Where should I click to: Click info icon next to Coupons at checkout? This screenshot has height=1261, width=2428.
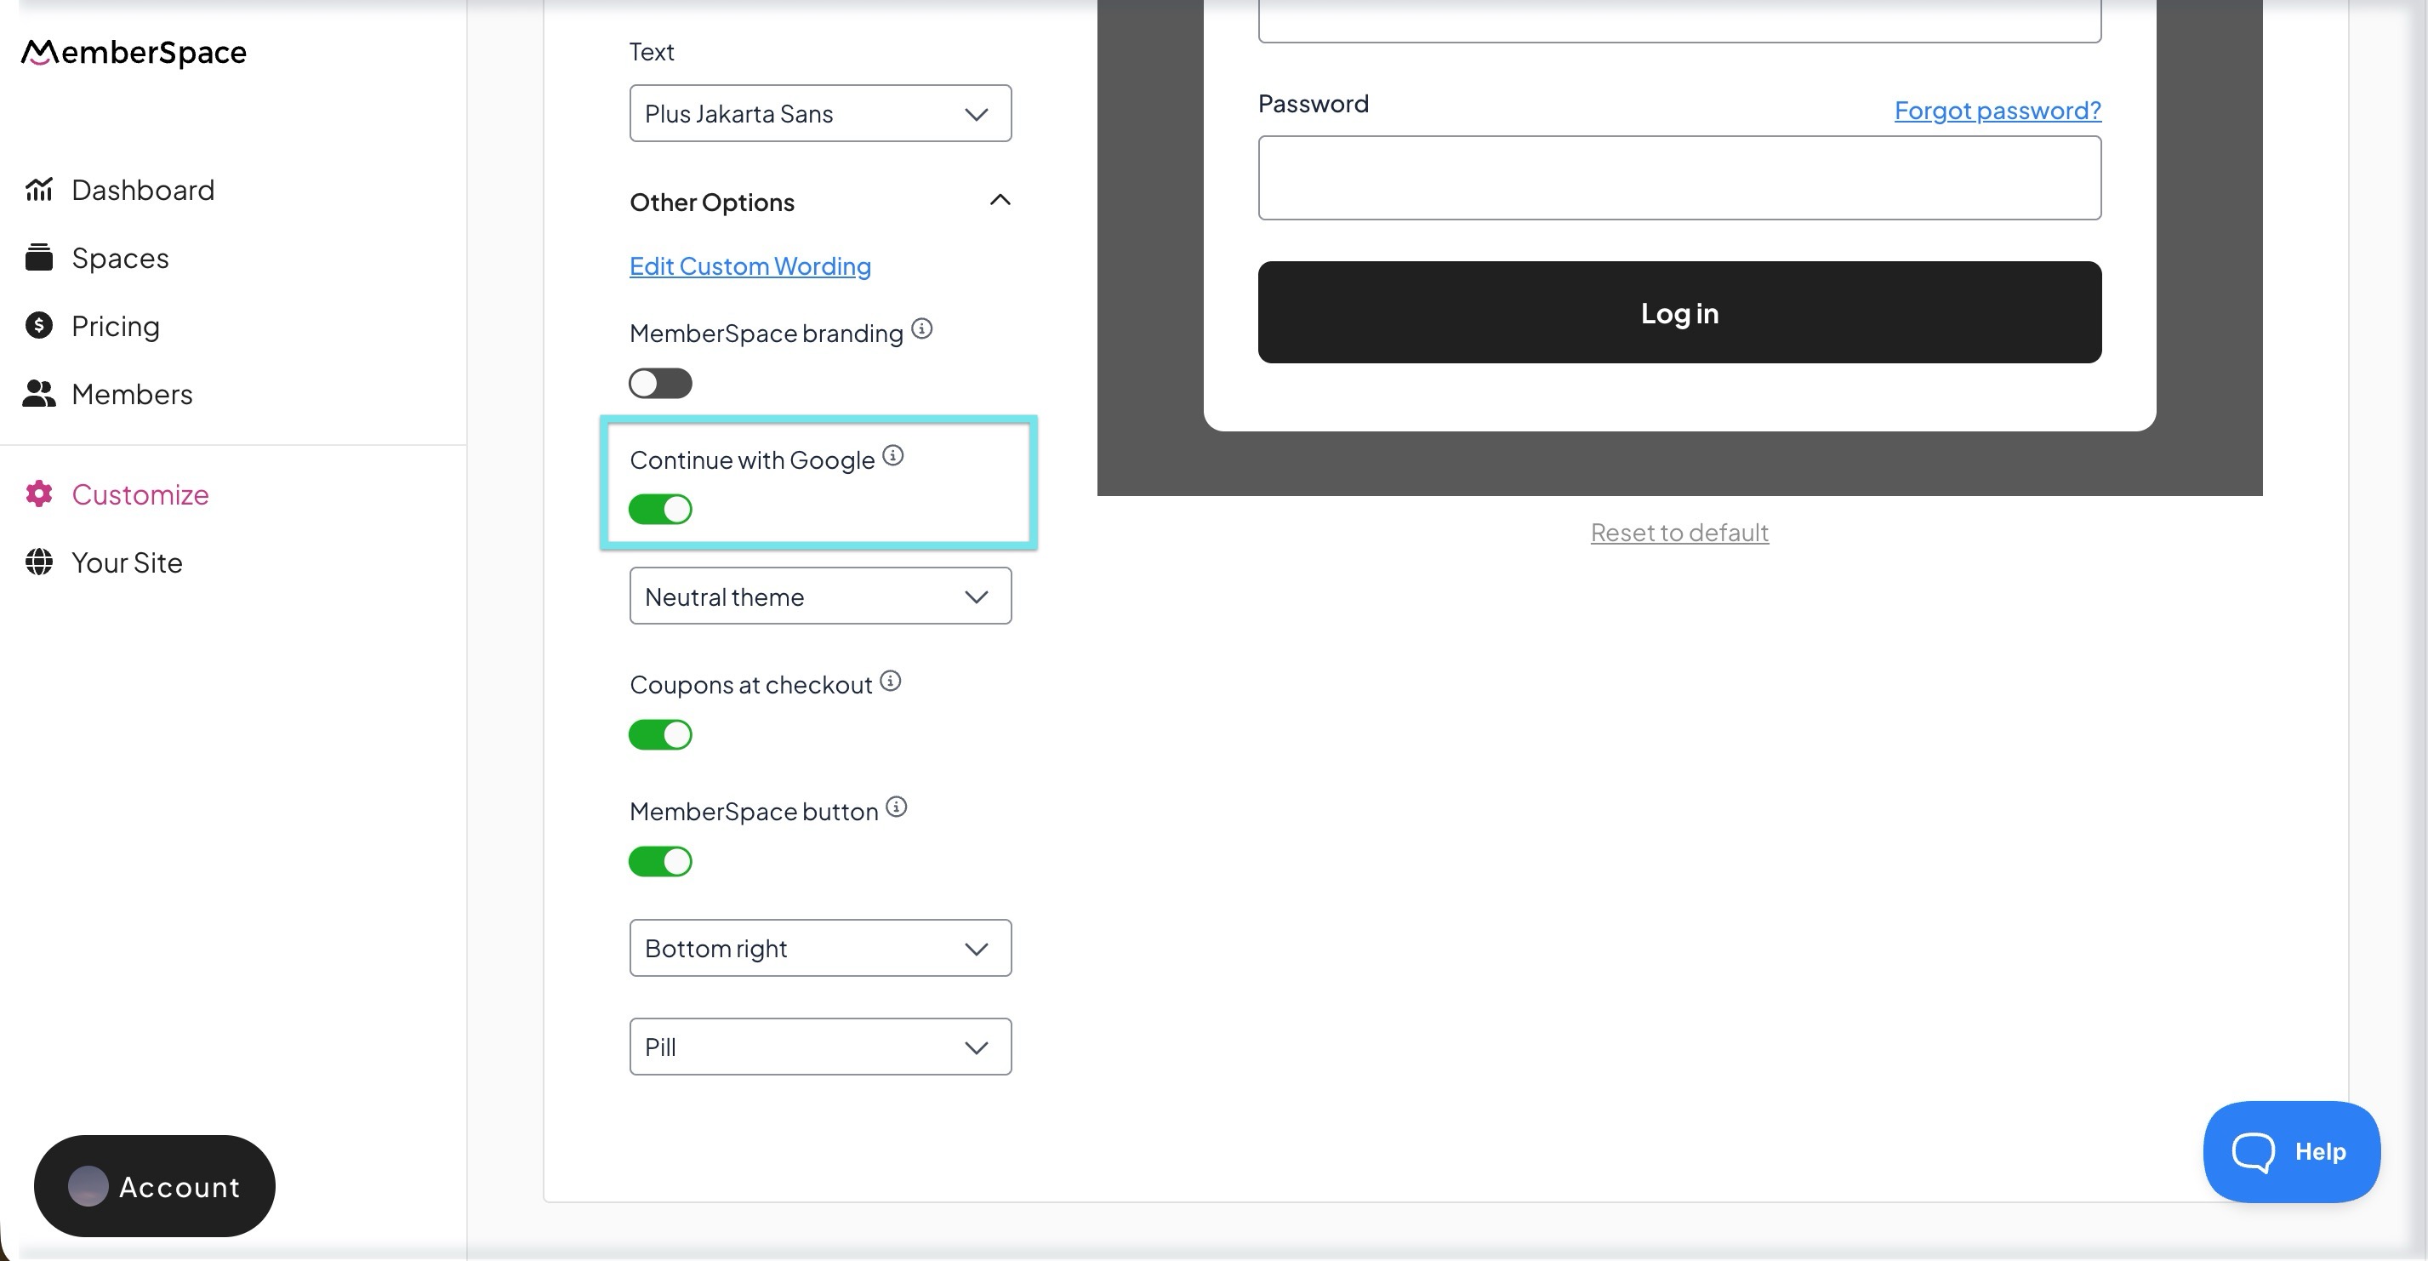890,682
